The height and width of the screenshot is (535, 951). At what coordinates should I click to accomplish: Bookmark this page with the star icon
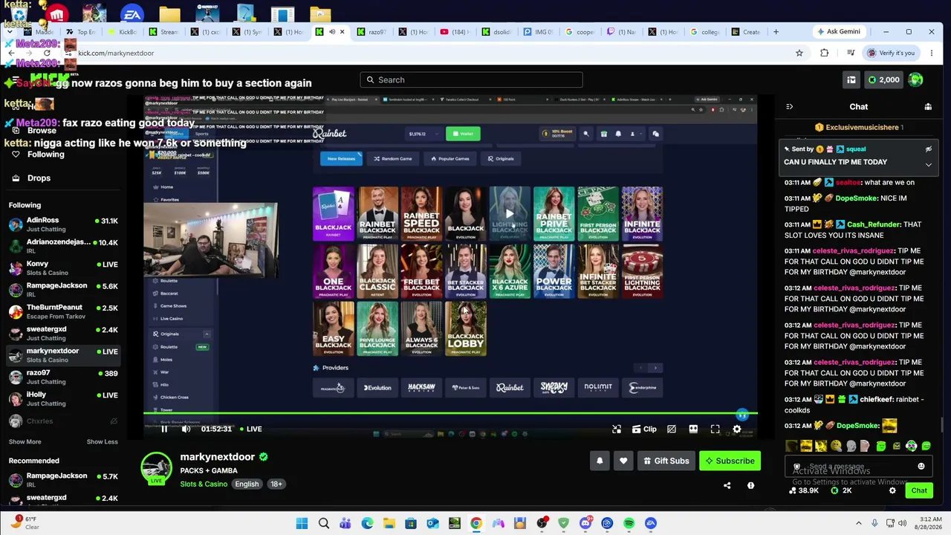point(799,53)
